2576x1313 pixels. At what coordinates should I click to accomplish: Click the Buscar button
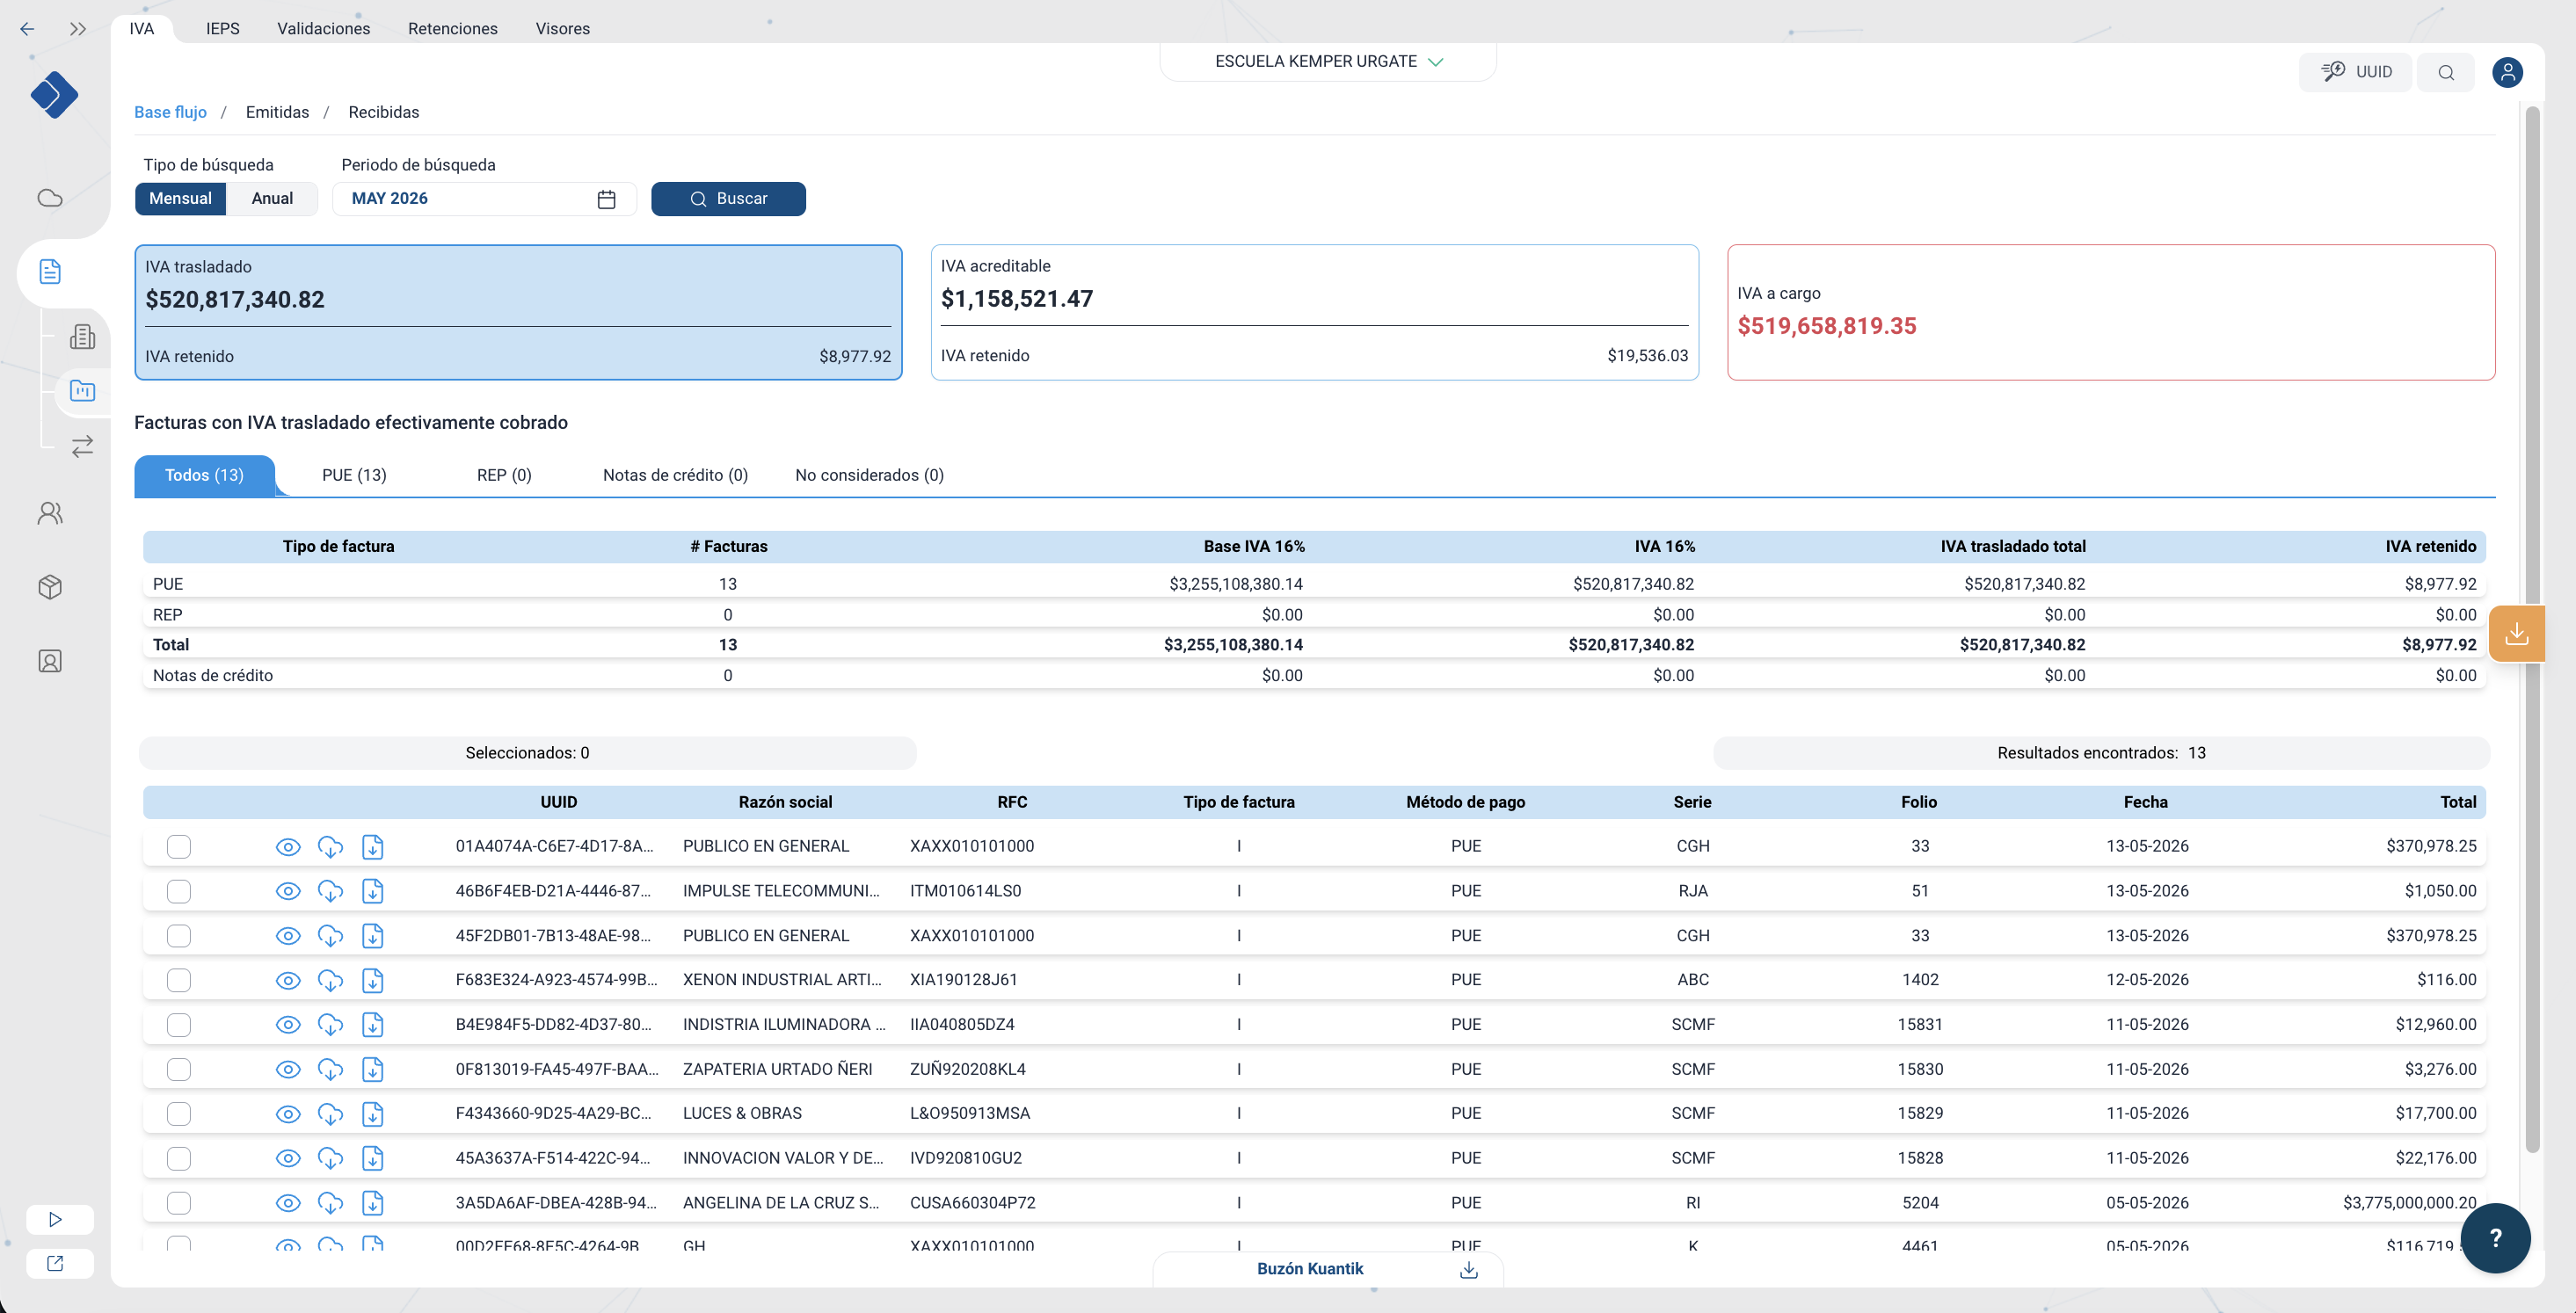(728, 198)
